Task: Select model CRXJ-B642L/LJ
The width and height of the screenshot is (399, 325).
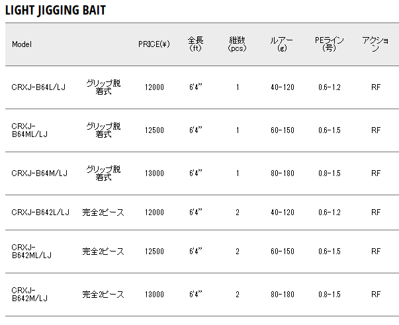Action: [40, 212]
